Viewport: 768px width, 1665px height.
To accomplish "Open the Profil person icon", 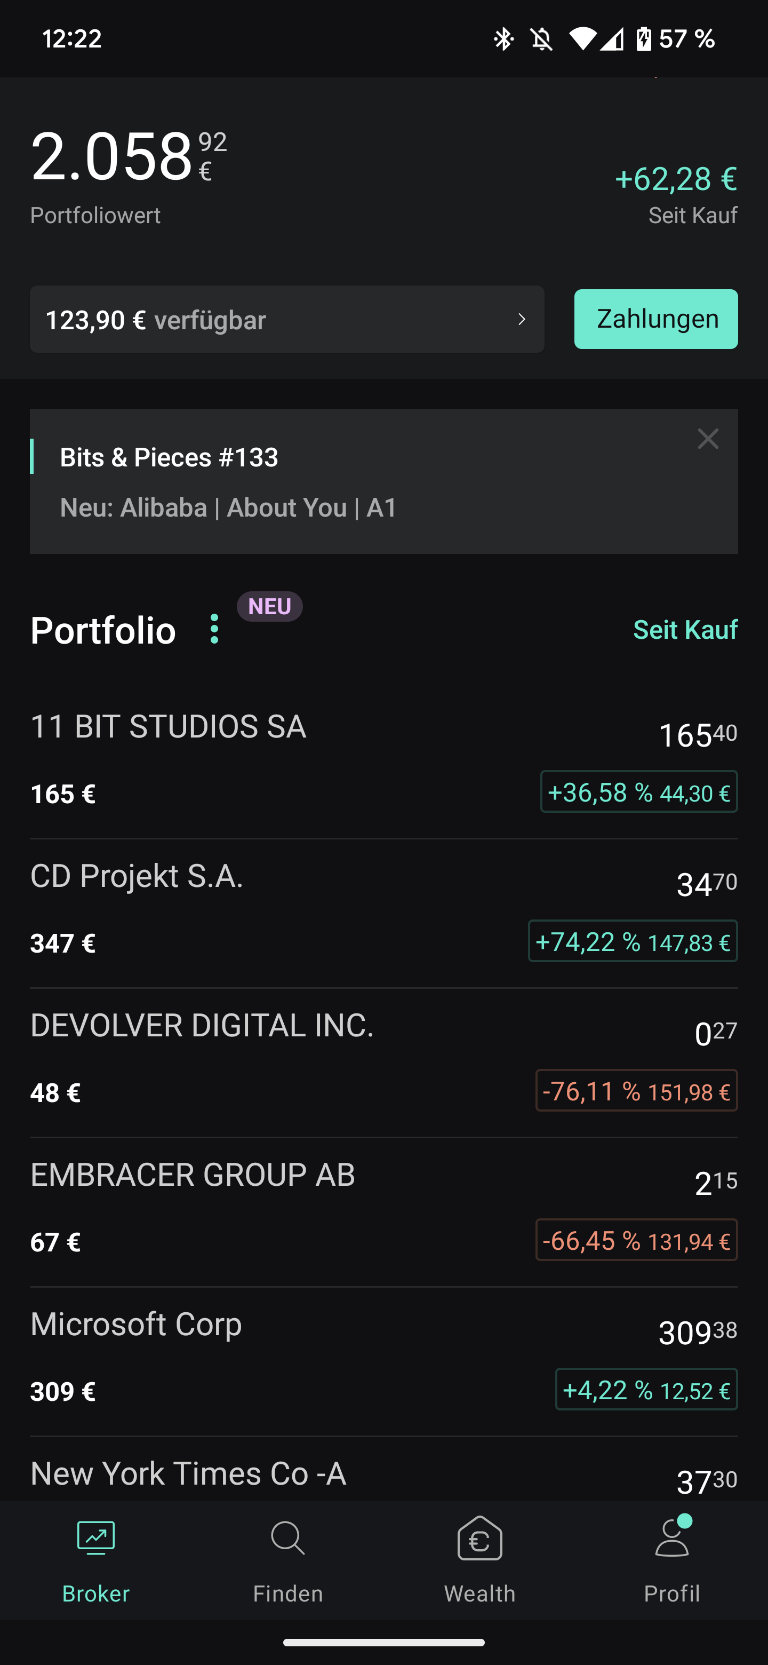I will [x=672, y=1539].
